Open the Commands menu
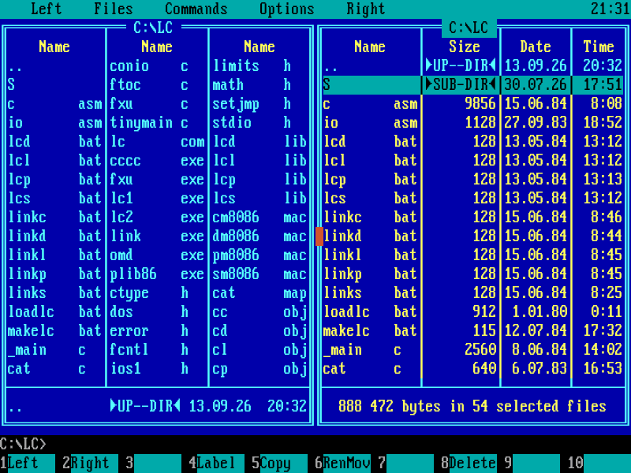 [x=196, y=9]
